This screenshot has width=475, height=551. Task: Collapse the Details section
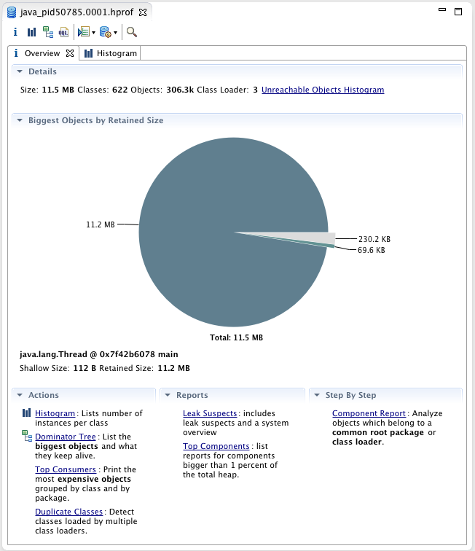(20, 71)
